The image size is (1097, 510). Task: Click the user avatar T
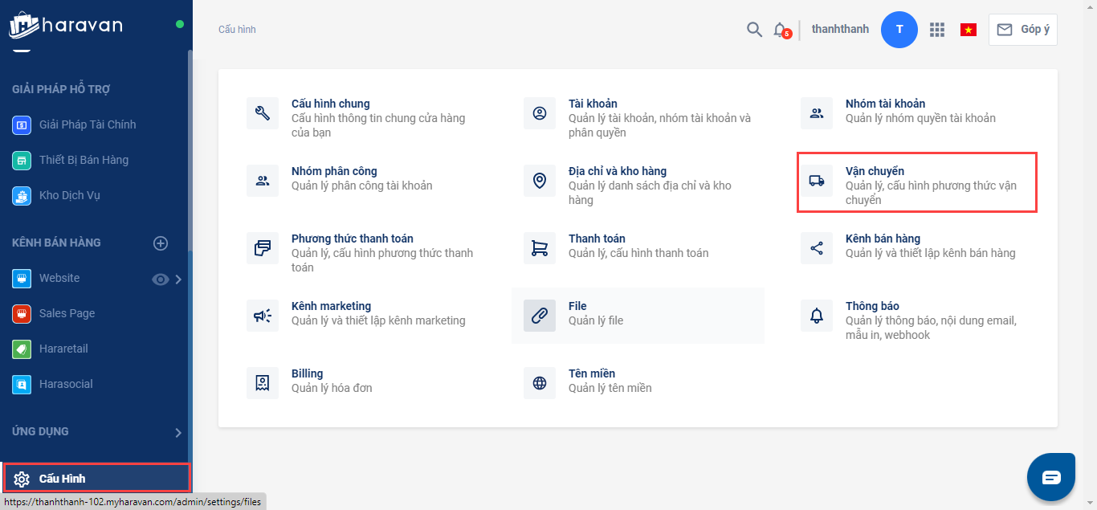pyautogui.click(x=899, y=30)
